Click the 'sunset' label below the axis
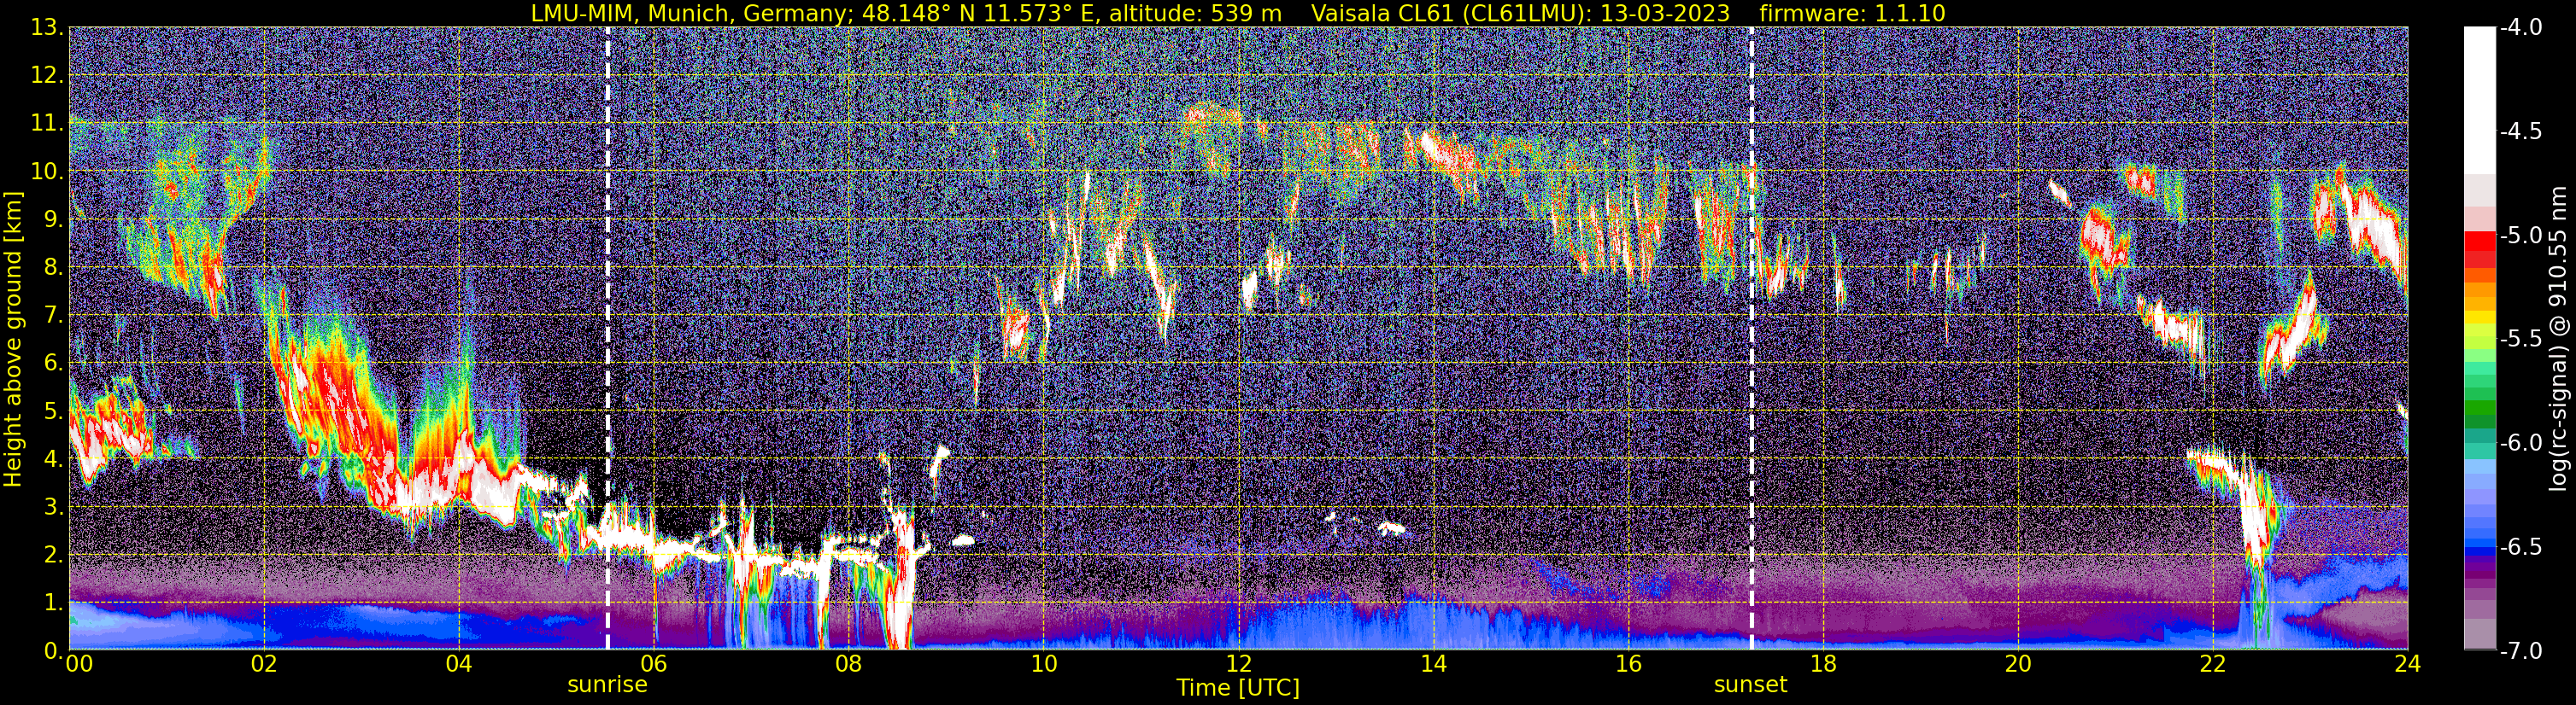This screenshot has width=2576, height=705. pyautogui.click(x=1750, y=684)
